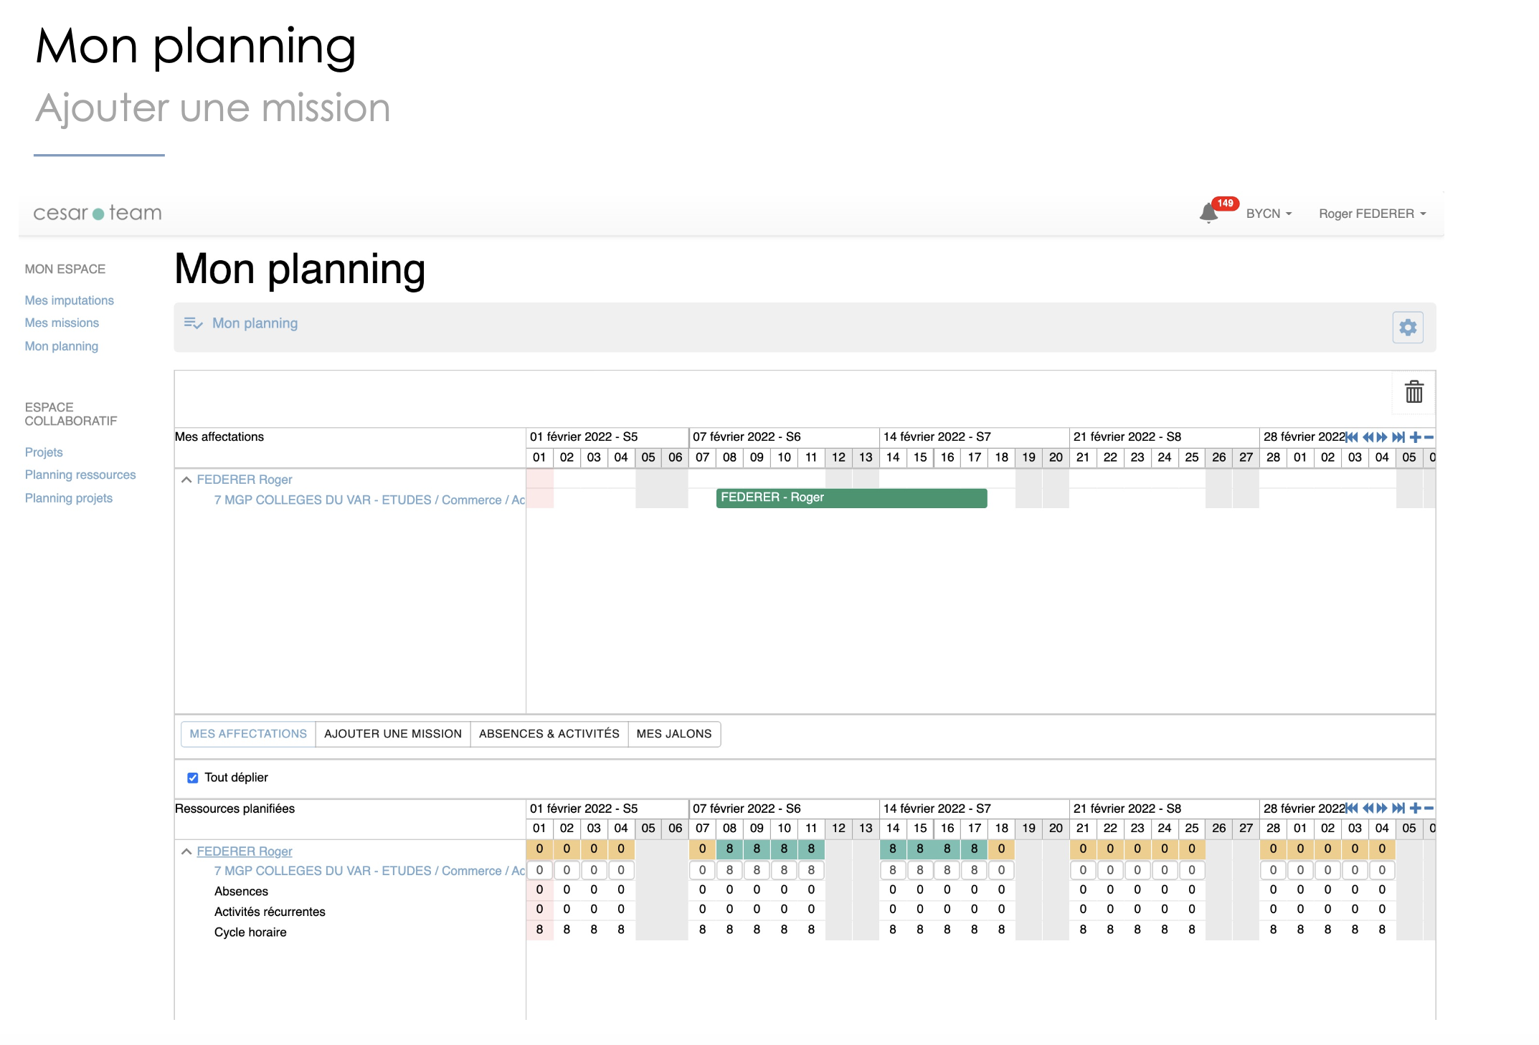Click the 'Mon planning' breadcrumb link
This screenshot has width=1539, height=1045.
coord(255,324)
